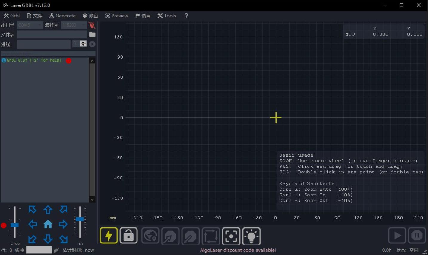Jog diagonally down-left

[32, 239]
